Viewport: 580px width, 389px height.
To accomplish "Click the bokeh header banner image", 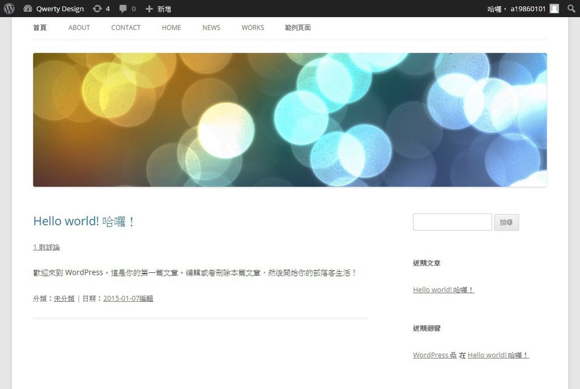I will 290,120.
